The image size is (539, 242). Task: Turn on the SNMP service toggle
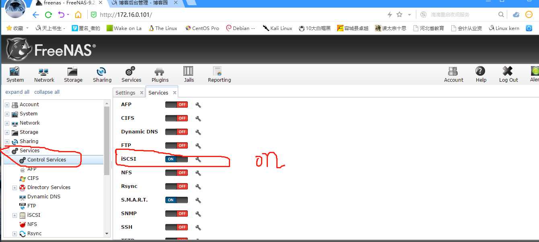[177, 214]
